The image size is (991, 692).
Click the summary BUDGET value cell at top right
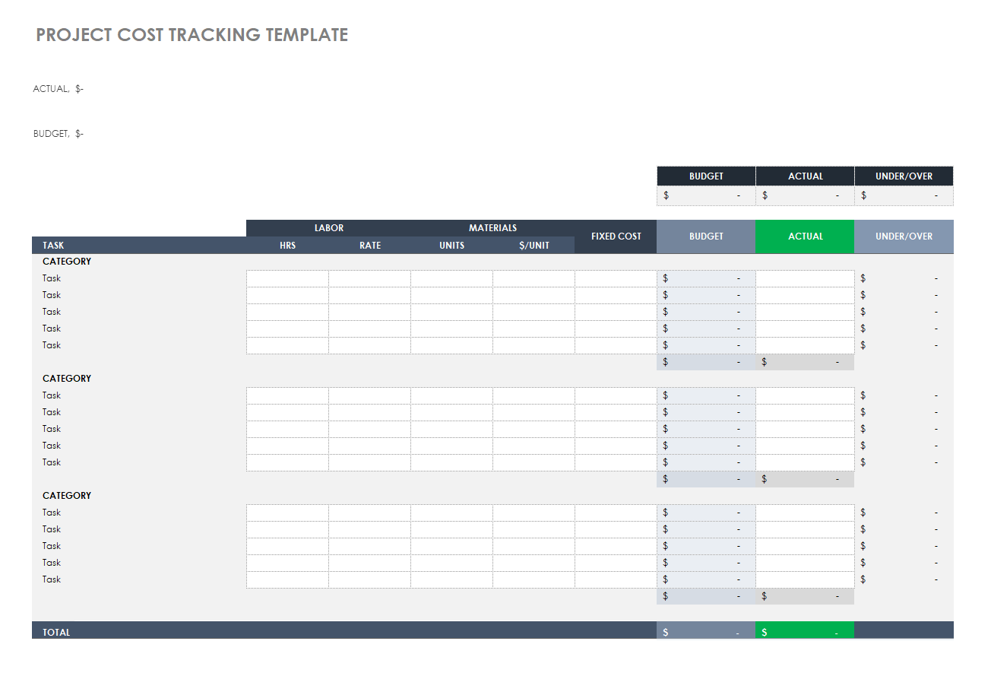pyautogui.click(x=706, y=195)
